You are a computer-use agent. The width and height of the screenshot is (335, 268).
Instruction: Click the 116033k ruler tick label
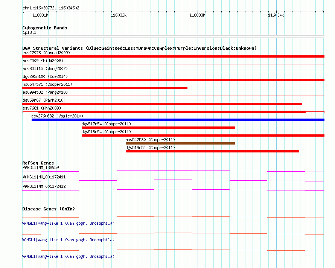(x=197, y=15)
